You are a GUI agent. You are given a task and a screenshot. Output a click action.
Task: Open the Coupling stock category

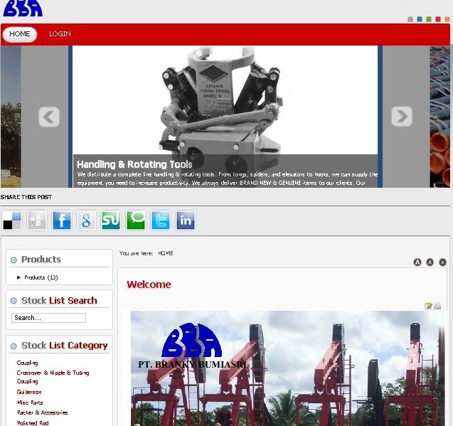[x=28, y=363]
